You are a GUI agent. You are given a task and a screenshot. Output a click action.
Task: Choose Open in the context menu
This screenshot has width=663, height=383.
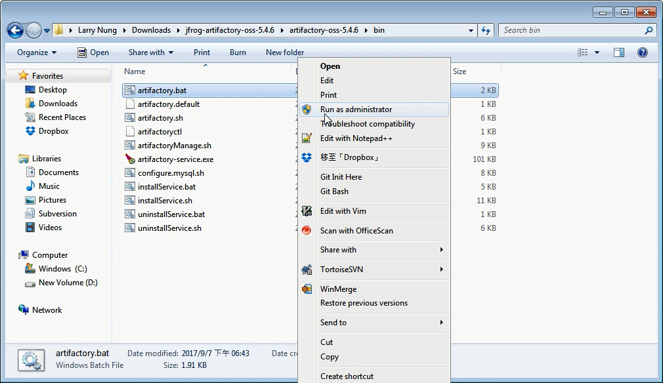(374, 66)
